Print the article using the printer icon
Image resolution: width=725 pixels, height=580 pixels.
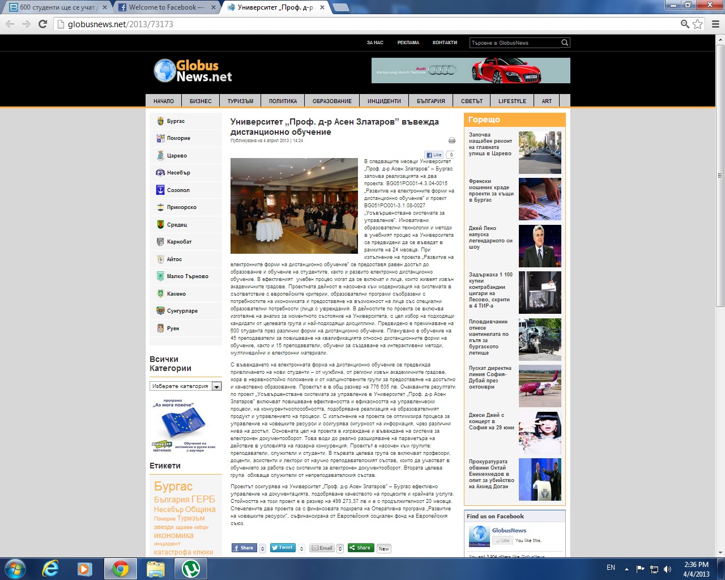(451, 140)
